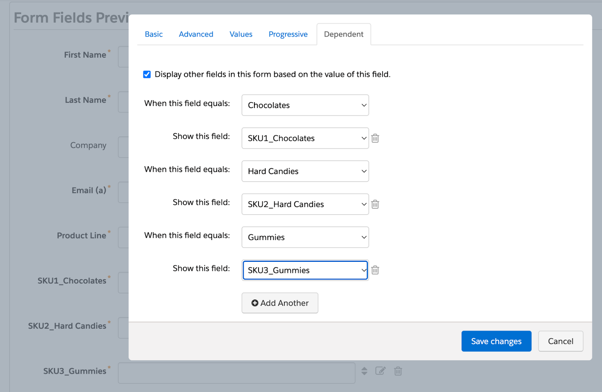The image size is (602, 392).
Task: Delete the SKU2_Hard Candies dependent field row
Action: [375, 204]
